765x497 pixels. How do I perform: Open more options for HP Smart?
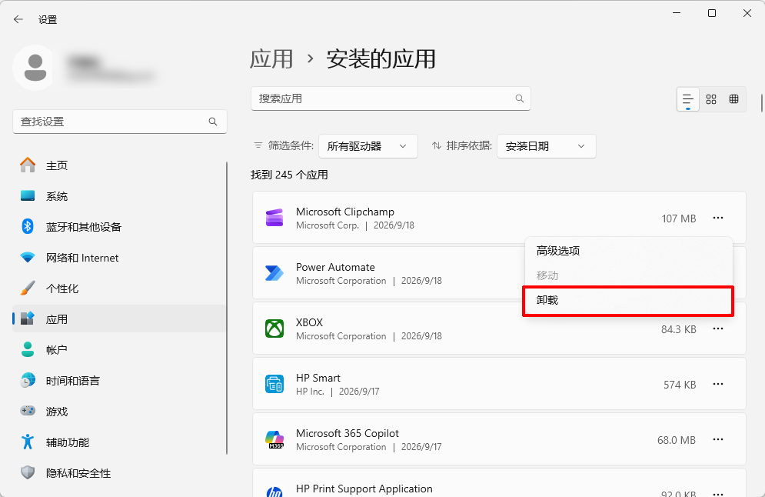pos(717,384)
